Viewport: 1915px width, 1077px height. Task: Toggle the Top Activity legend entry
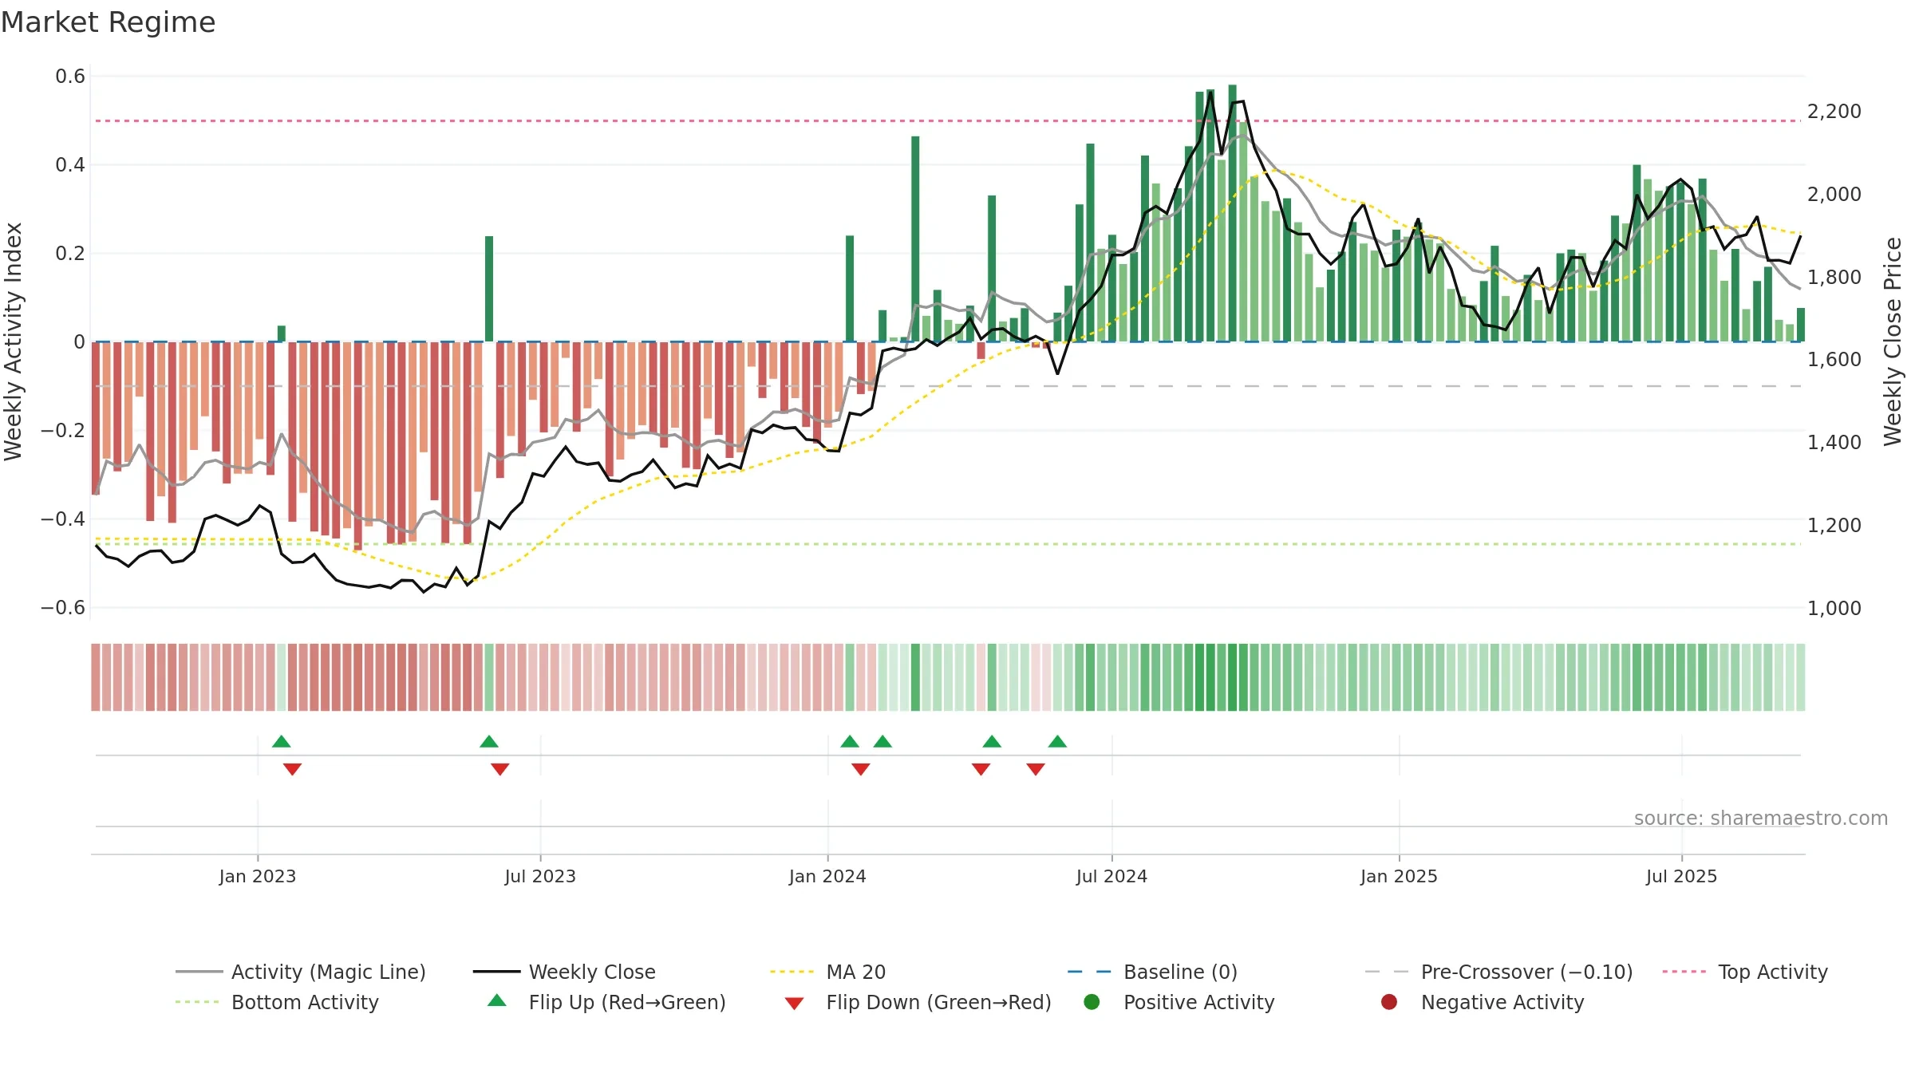(x=1745, y=972)
